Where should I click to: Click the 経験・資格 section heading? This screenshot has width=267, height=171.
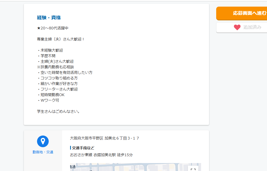point(49,18)
